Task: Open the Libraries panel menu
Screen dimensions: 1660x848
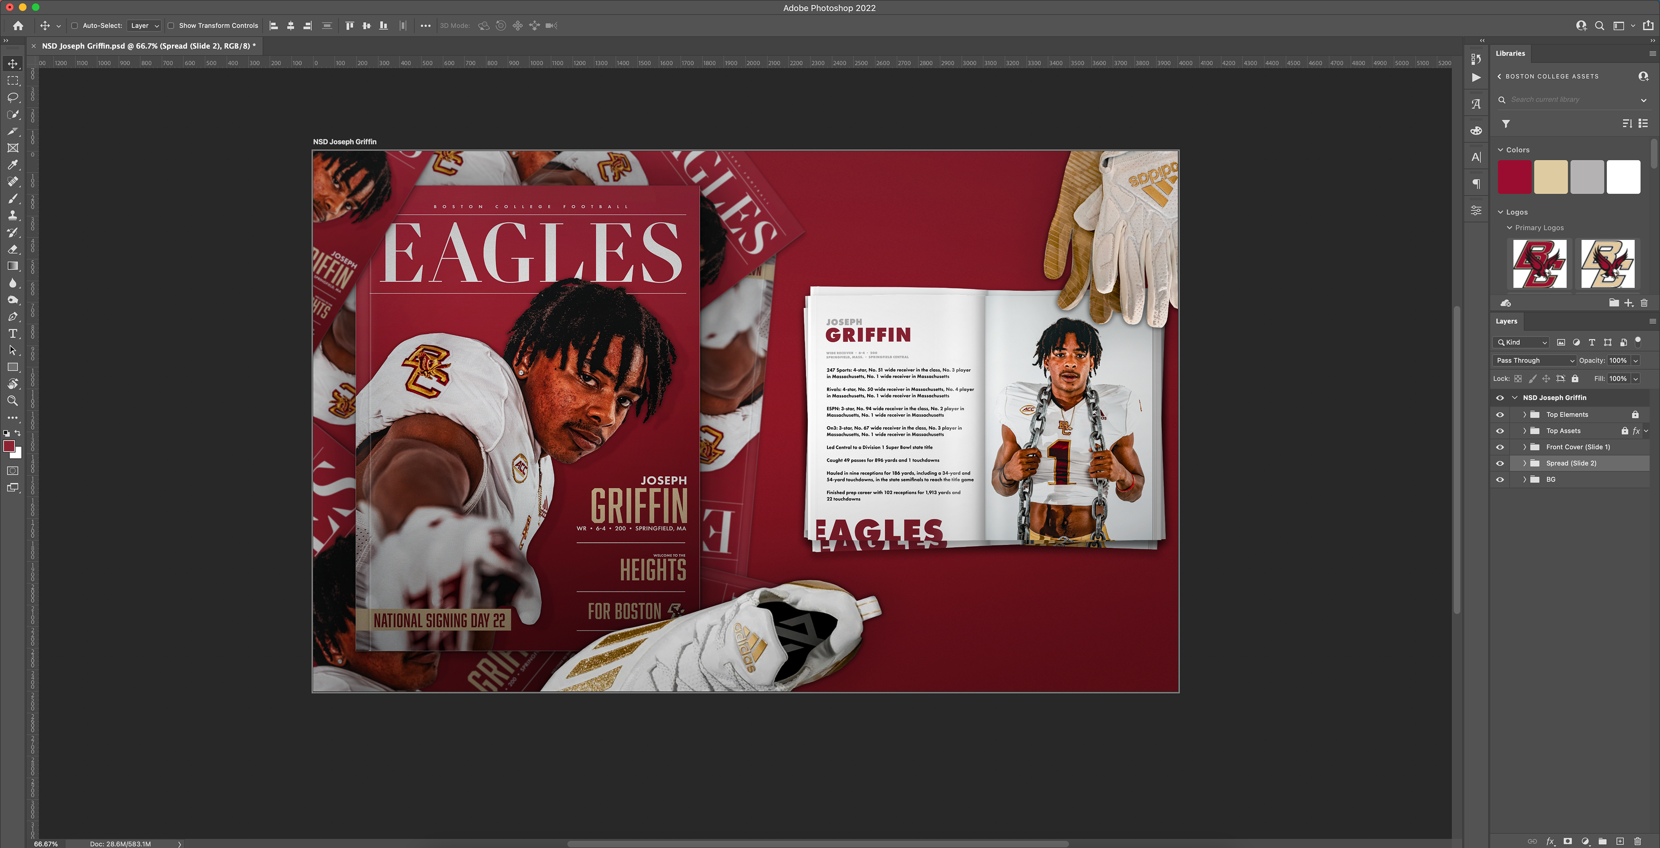Action: point(1652,54)
